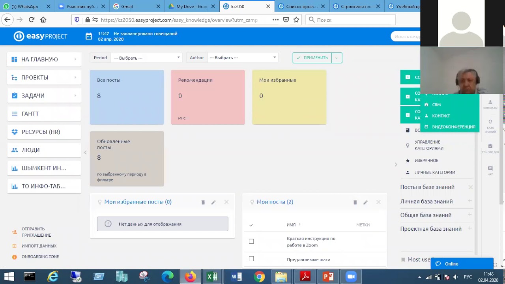Image resolution: width=505 pixels, height=284 pixels.
Task: Close the 'Мои посты' module
Action: click(378, 202)
